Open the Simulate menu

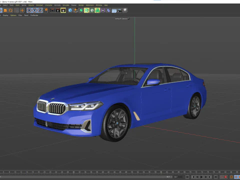[66, 5]
